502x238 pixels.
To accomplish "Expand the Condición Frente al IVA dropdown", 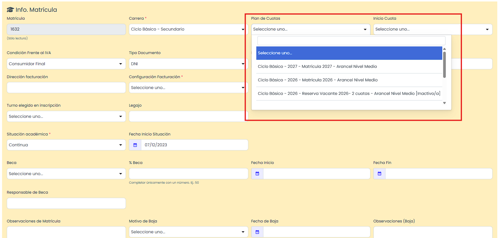I will [66, 64].
